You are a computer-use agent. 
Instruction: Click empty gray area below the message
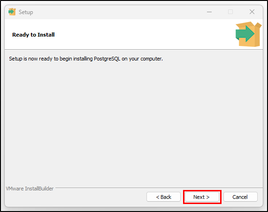tap(133, 120)
